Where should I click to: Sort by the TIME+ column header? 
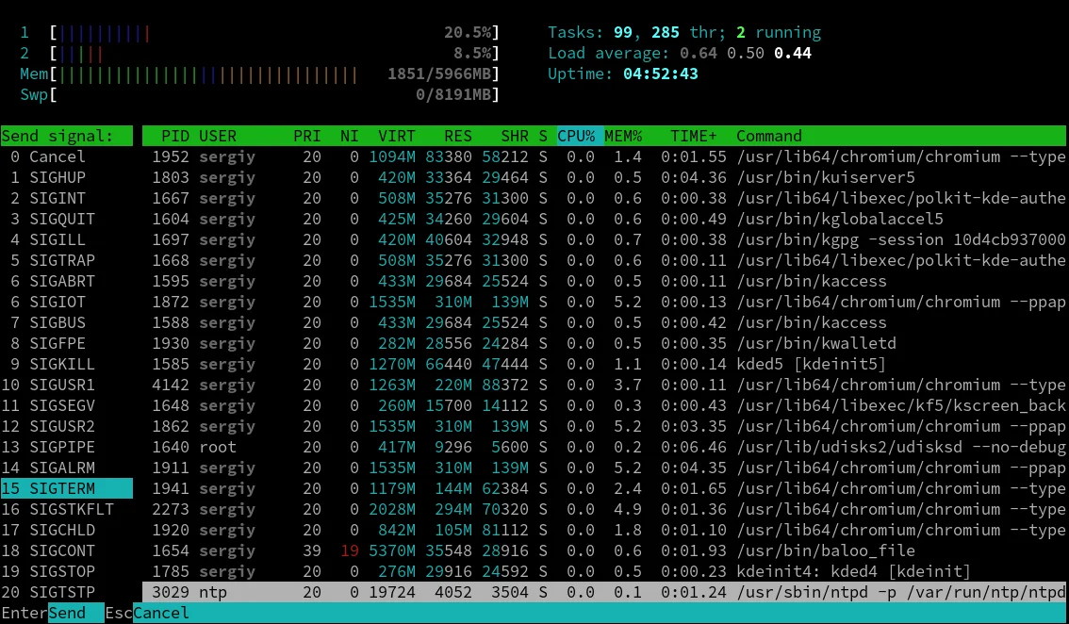click(x=693, y=136)
